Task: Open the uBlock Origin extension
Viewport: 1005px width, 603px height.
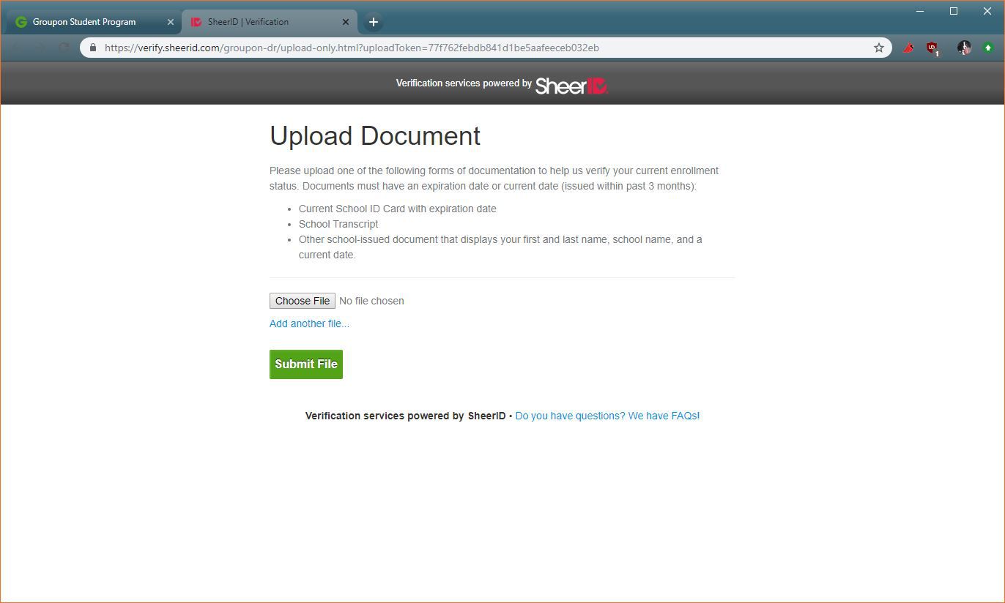Action: [932, 48]
